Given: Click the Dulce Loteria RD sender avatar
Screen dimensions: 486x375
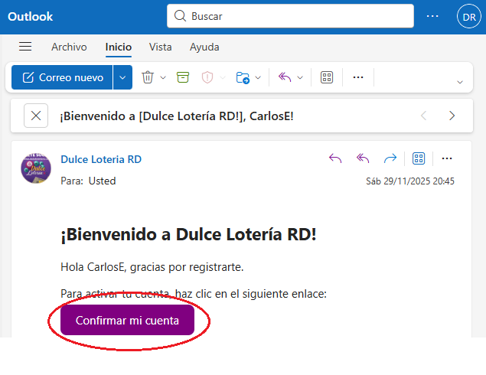Looking at the screenshot, I should coord(36,168).
